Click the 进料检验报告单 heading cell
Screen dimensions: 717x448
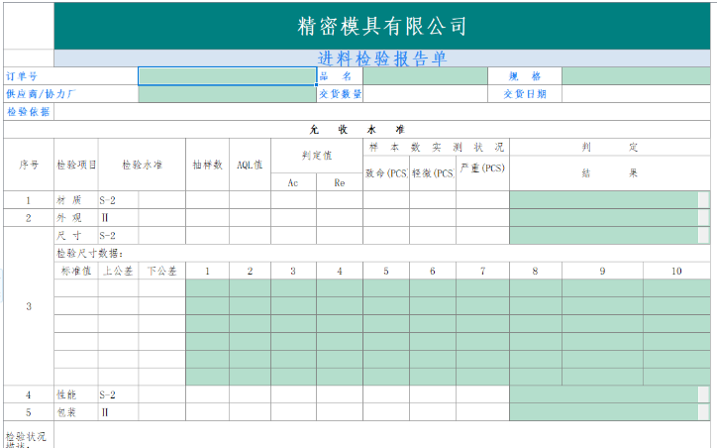[x=381, y=58]
